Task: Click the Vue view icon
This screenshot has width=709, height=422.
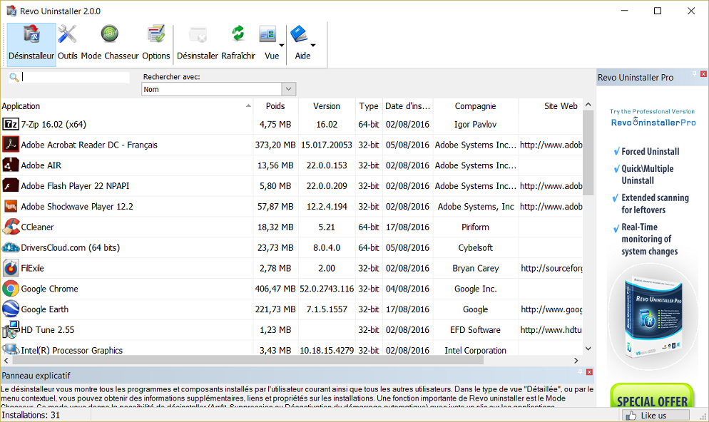Action: [x=267, y=34]
